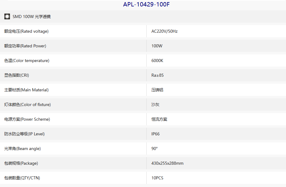Click the Main Material label
Screen dimensions: 286x187
pos(26,90)
